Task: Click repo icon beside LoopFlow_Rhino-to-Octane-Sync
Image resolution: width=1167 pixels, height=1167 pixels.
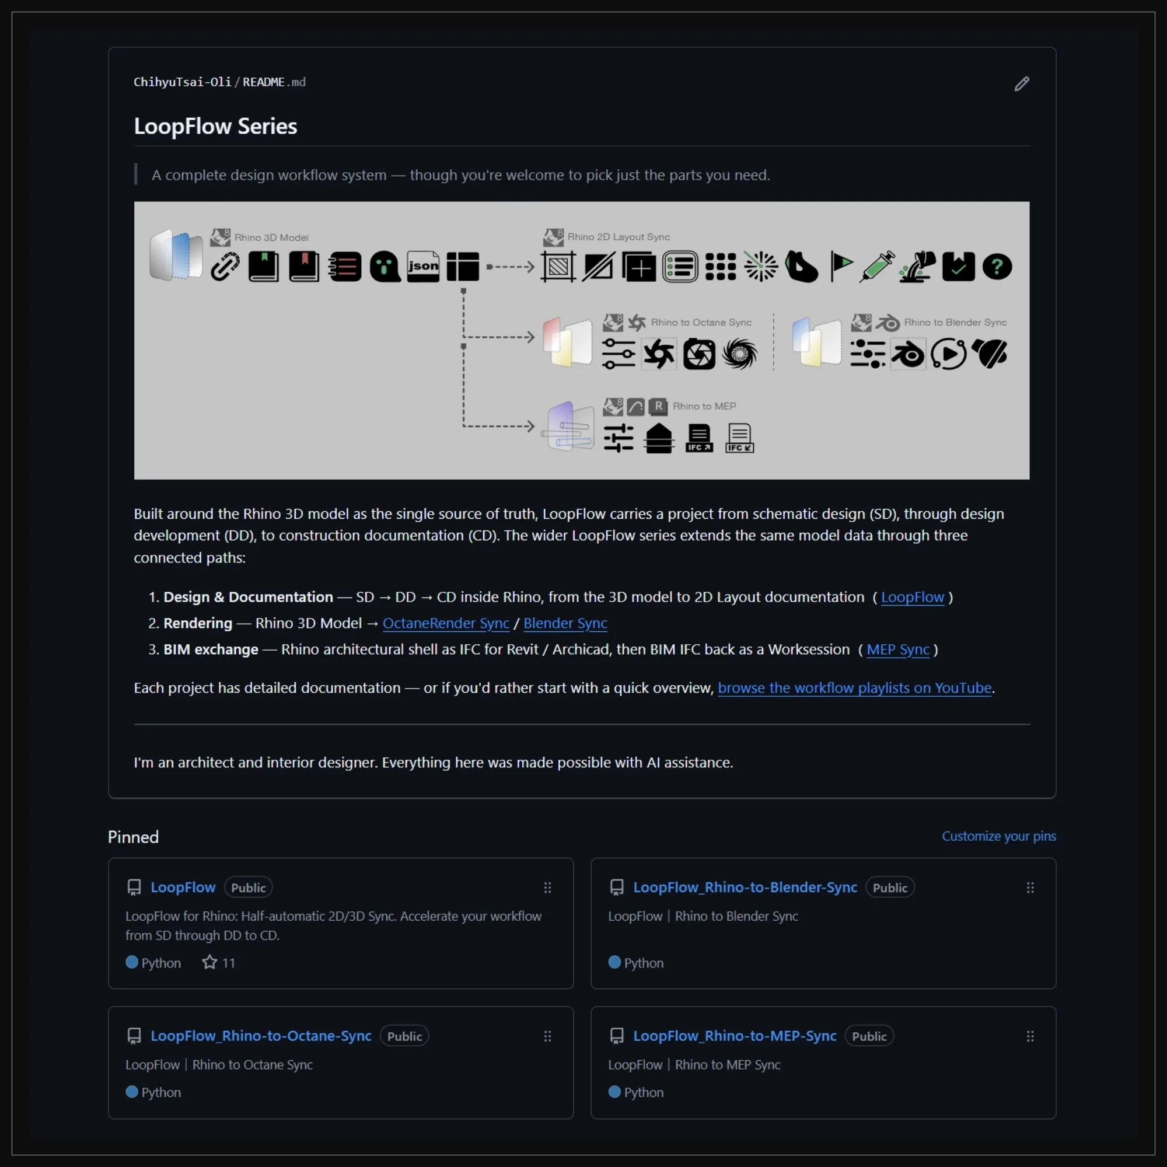Action: click(134, 1036)
